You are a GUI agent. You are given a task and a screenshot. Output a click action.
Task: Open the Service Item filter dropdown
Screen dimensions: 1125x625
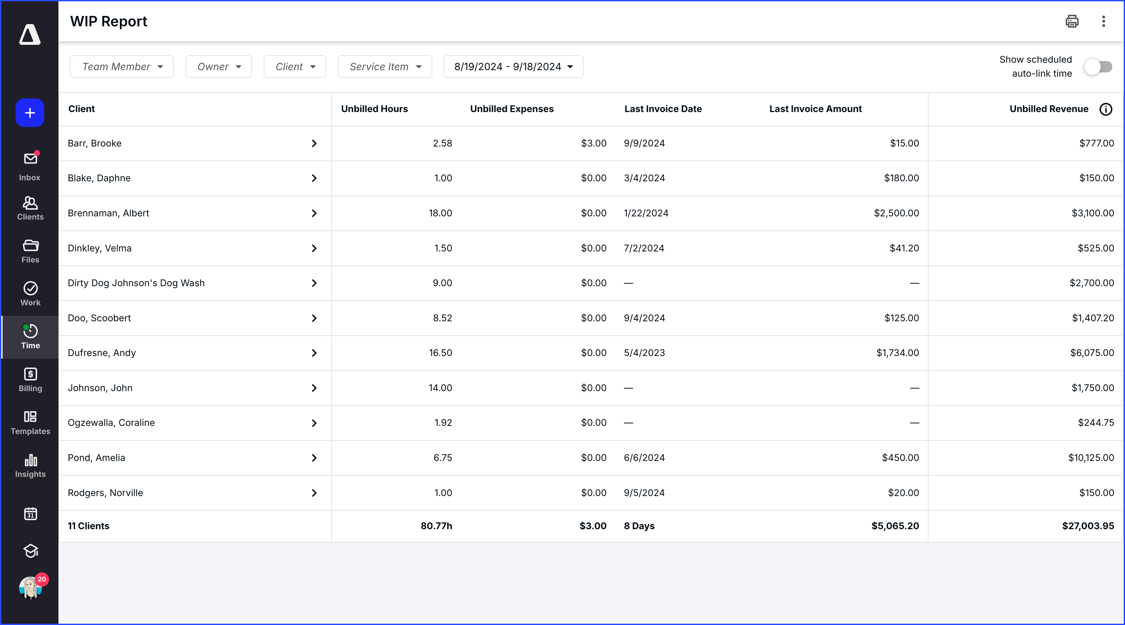click(385, 67)
